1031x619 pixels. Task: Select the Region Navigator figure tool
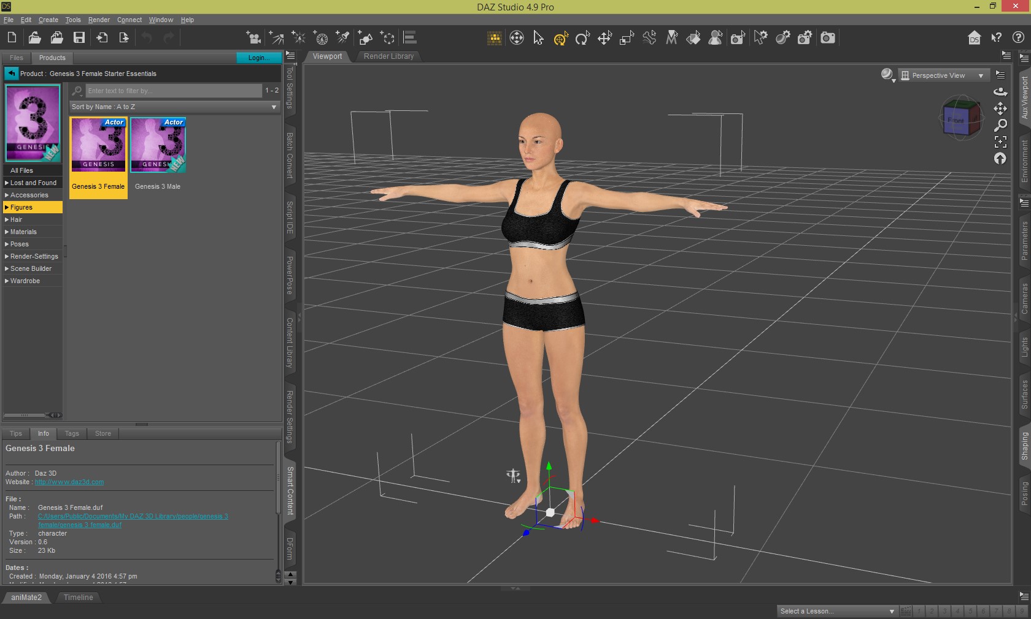[x=716, y=38]
